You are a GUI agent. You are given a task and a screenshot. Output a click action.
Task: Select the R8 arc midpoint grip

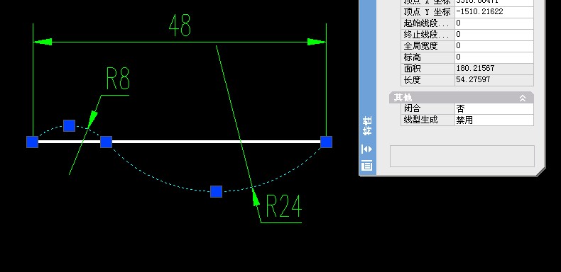click(x=69, y=125)
